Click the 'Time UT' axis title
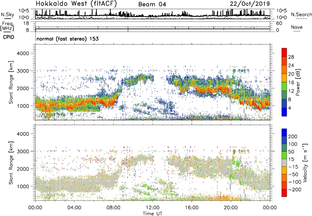312x216 pixels. [x=152, y=214]
